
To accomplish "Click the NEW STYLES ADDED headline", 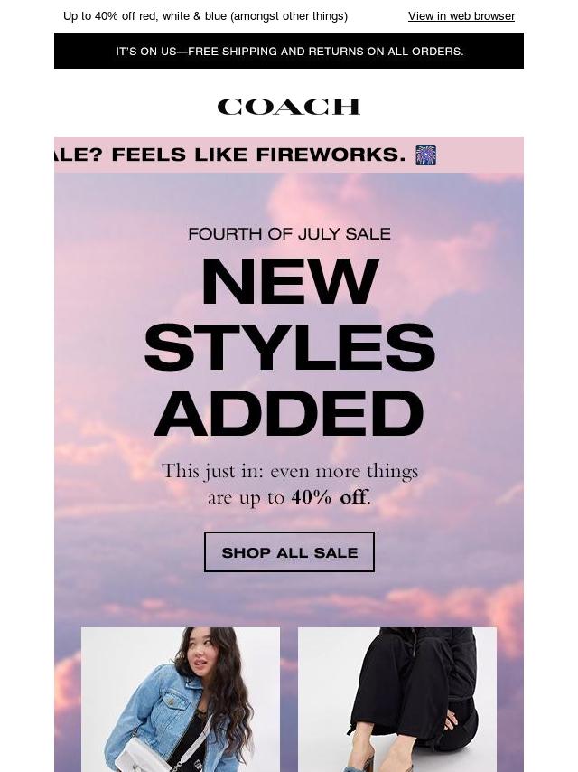I will click(x=289, y=346).
